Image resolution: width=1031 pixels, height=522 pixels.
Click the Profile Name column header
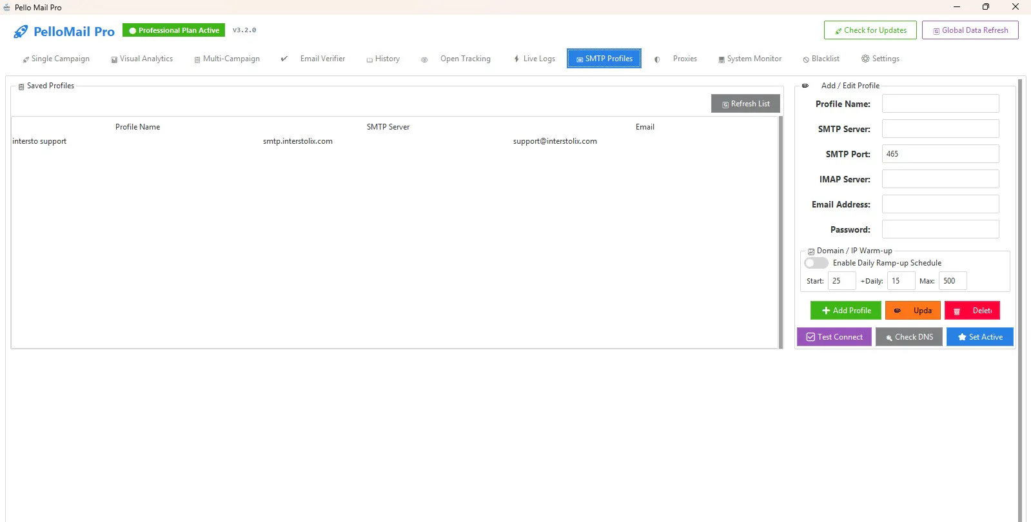click(137, 127)
